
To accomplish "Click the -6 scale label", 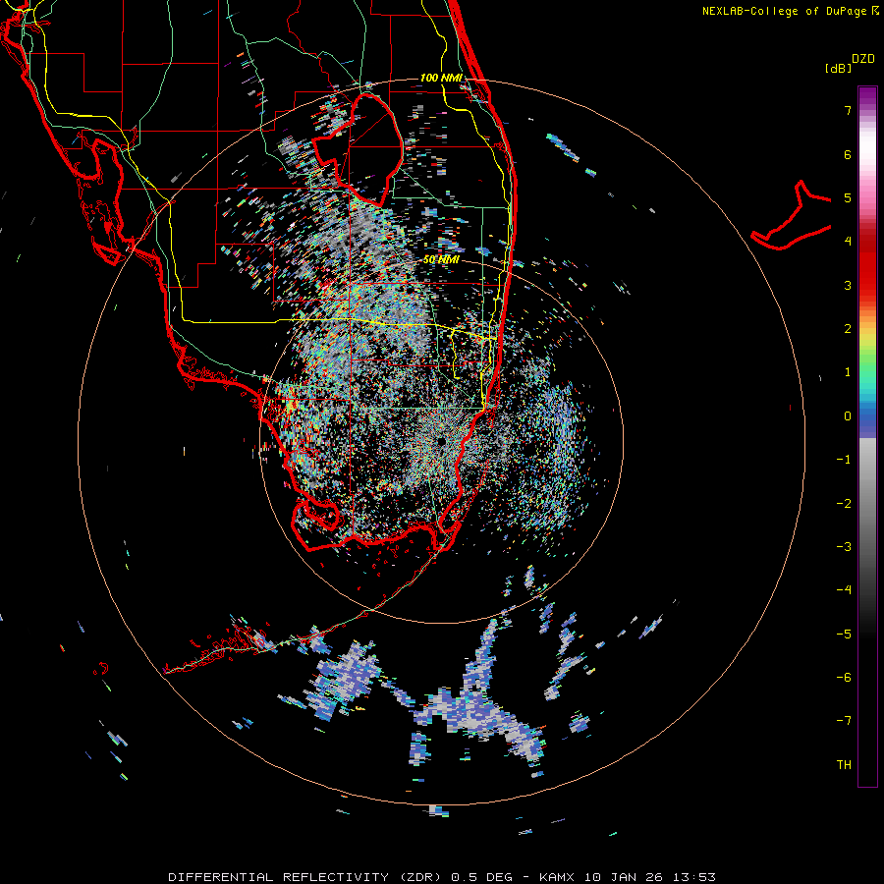I will (844, 678).
